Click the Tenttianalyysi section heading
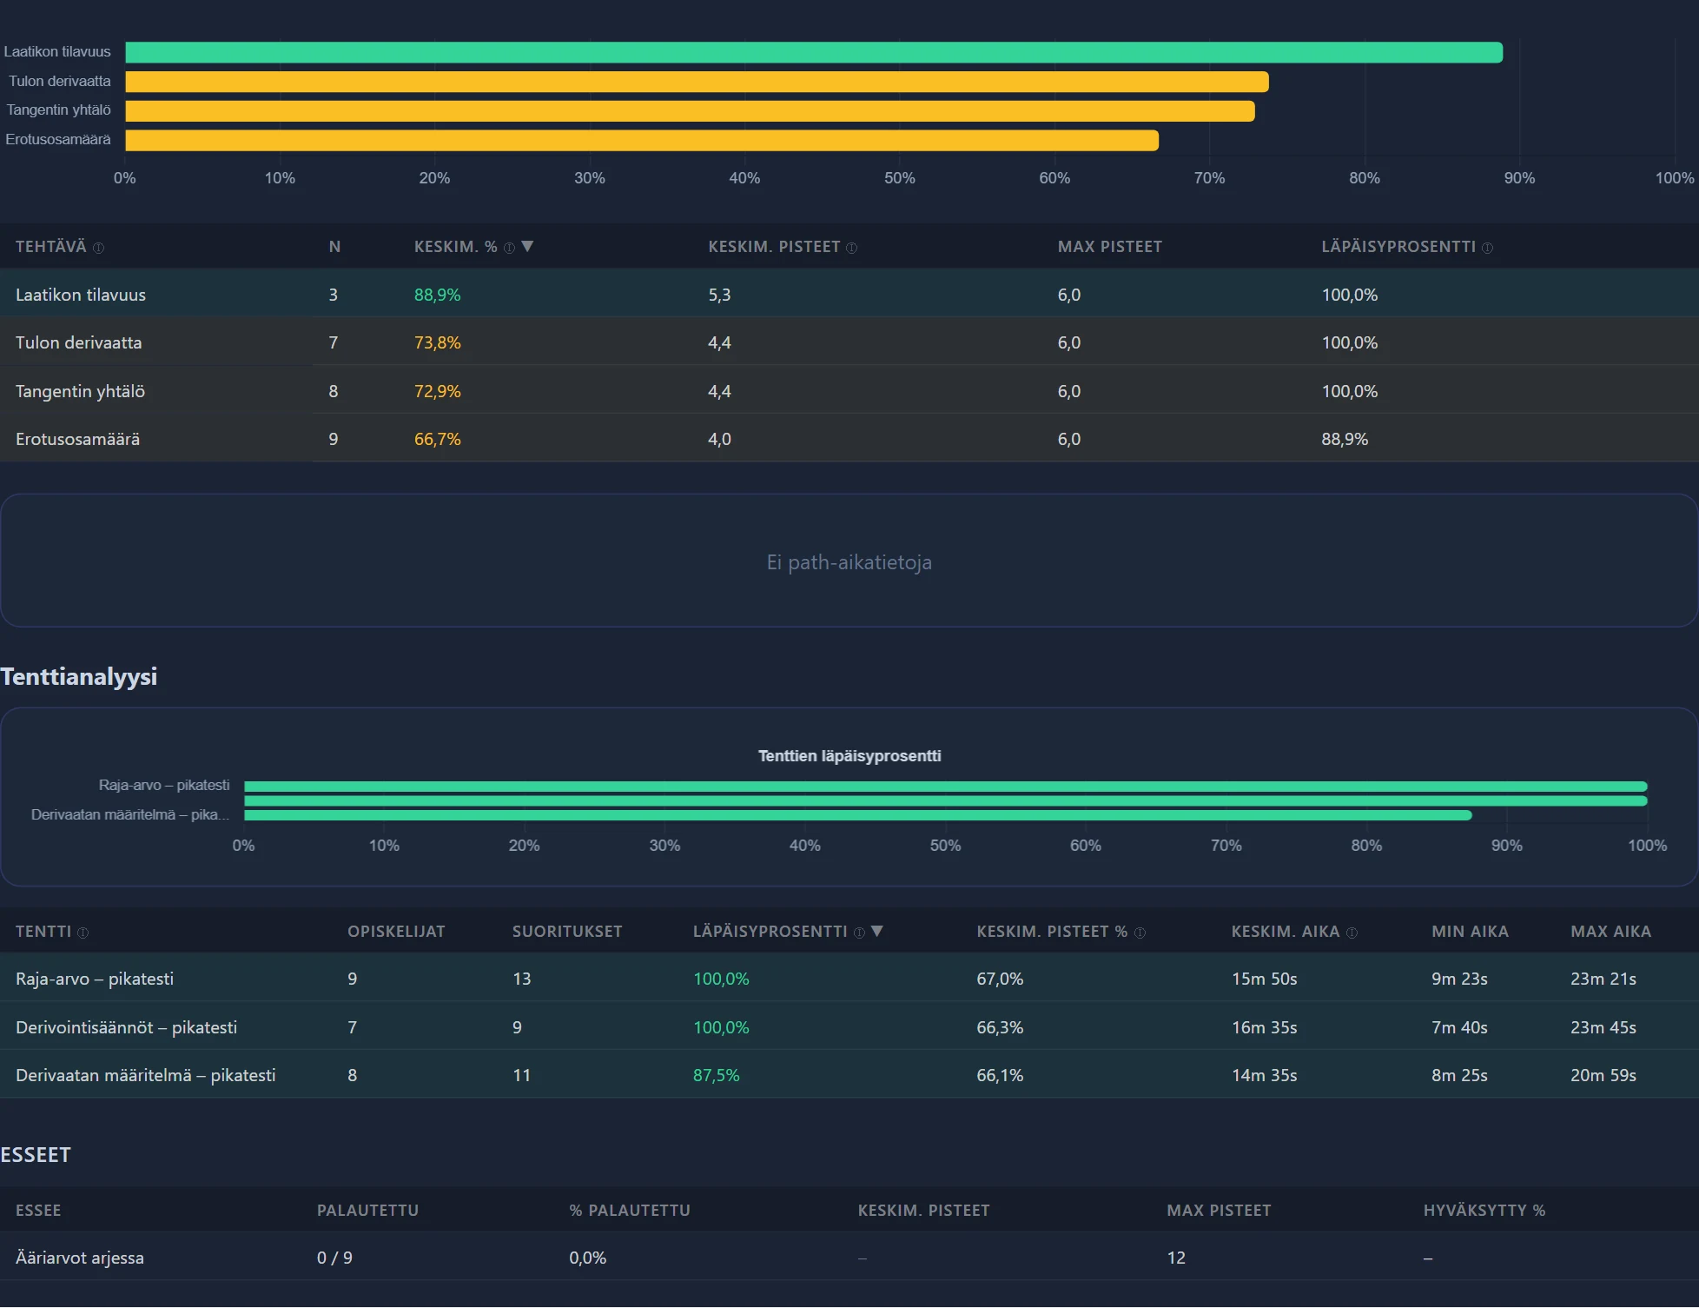Screen dimensions: 1699x1308 click(78, 676)
